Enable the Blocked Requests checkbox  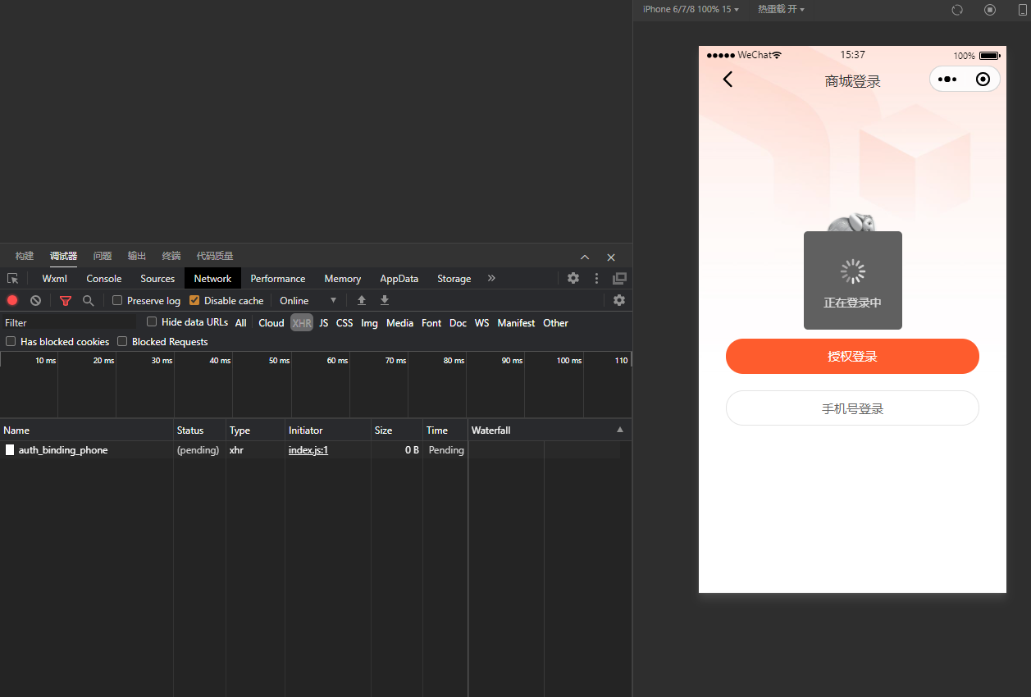coord(122,341)
